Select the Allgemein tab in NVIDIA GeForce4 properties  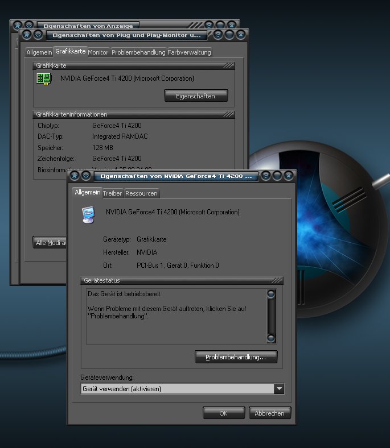87,192
